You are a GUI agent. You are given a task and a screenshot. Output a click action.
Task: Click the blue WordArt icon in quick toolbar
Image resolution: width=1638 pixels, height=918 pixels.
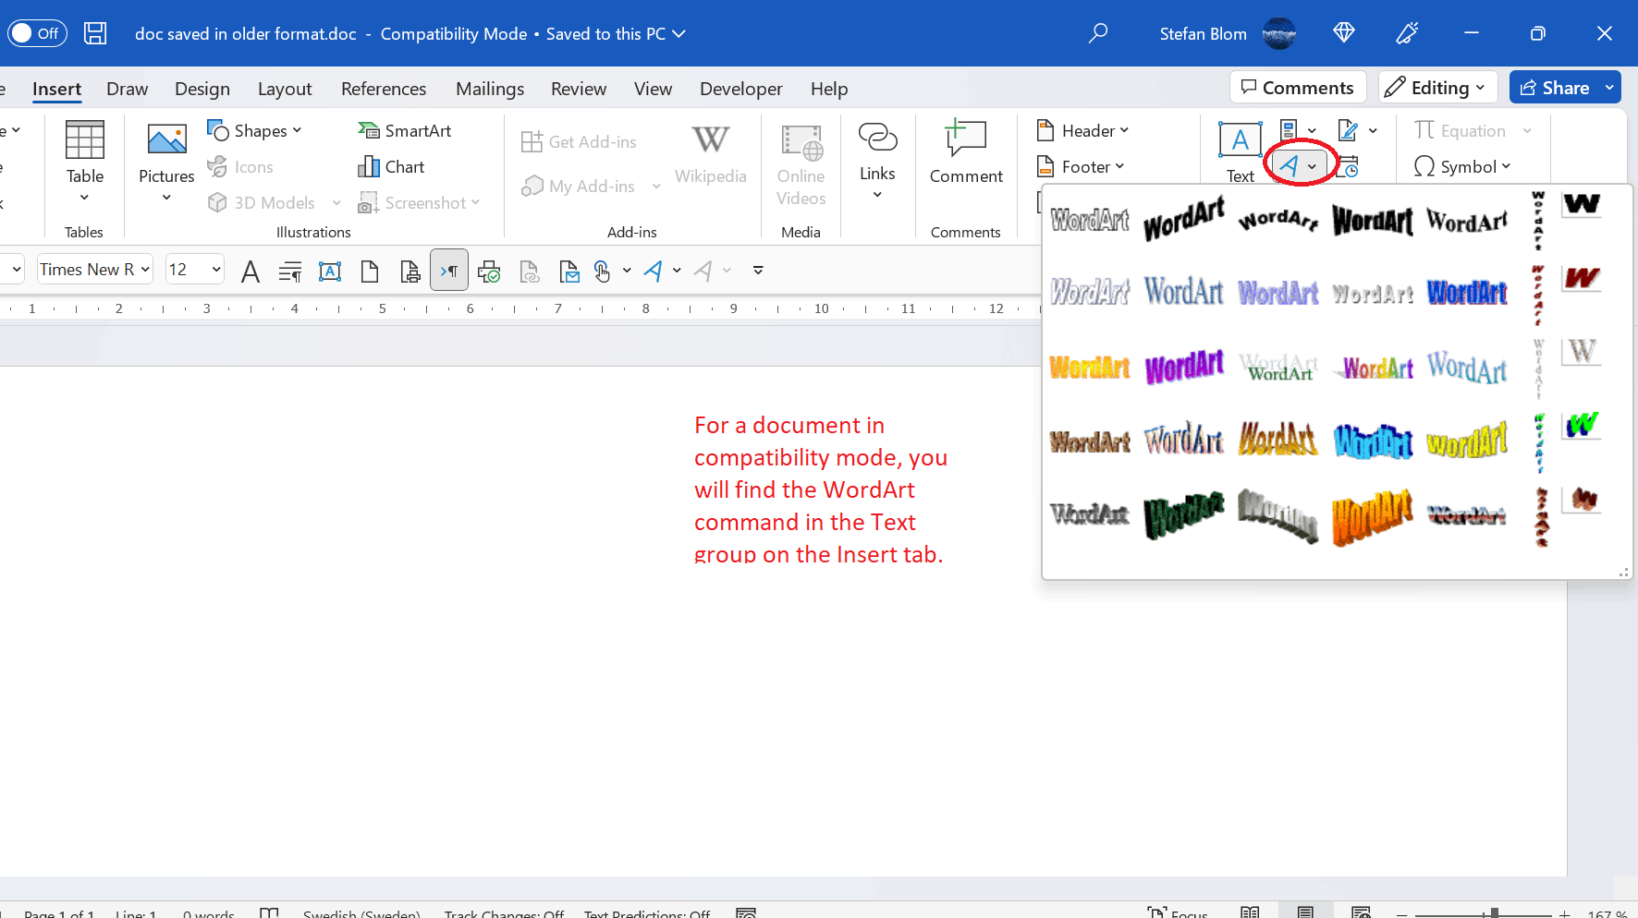click(x=654, y=271)
